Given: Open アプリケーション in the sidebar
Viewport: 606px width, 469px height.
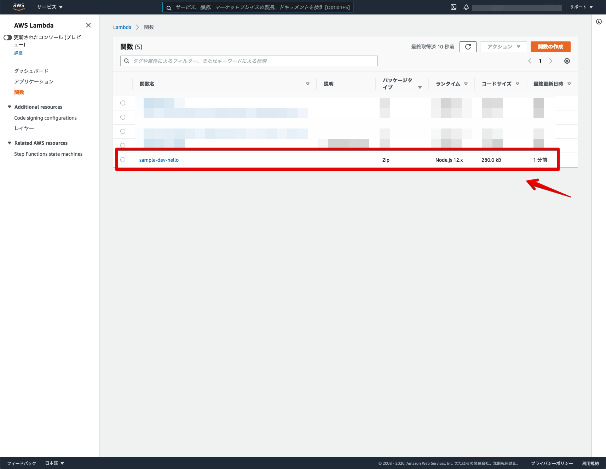Looking at the screenshot, I should [34, 81].
